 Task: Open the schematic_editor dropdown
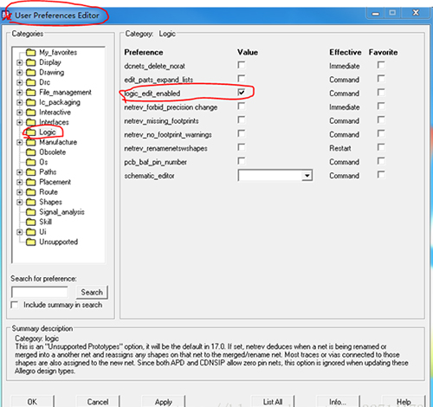(307, 176)
